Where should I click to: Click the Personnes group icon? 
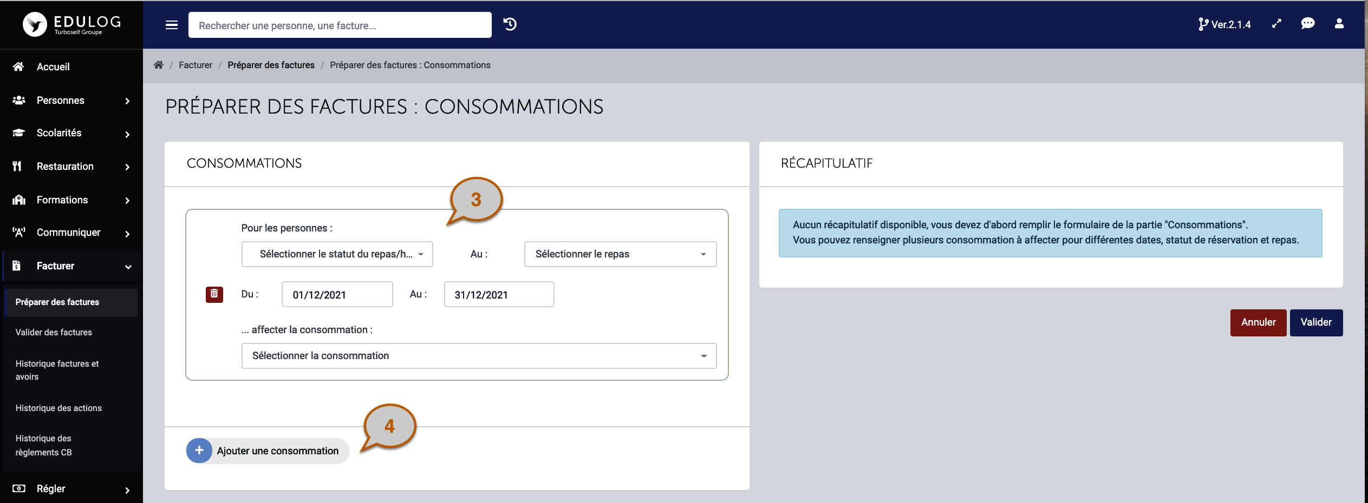[18, 100]
